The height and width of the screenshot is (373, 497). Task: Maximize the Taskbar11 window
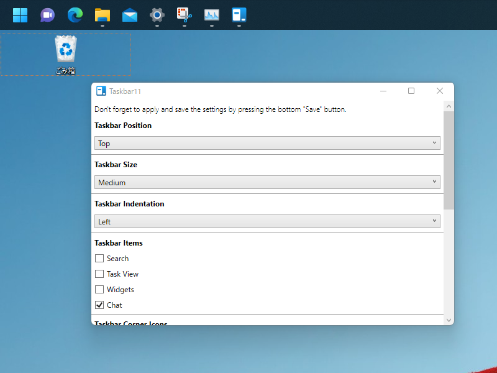click(x=411, y=91)
